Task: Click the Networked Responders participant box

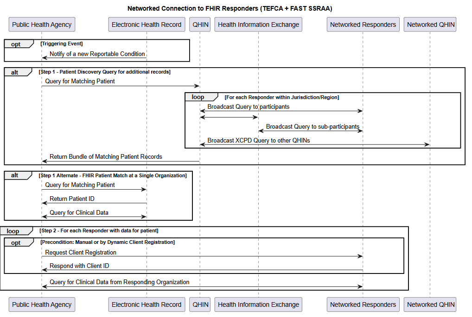Action: click(363, 24)
